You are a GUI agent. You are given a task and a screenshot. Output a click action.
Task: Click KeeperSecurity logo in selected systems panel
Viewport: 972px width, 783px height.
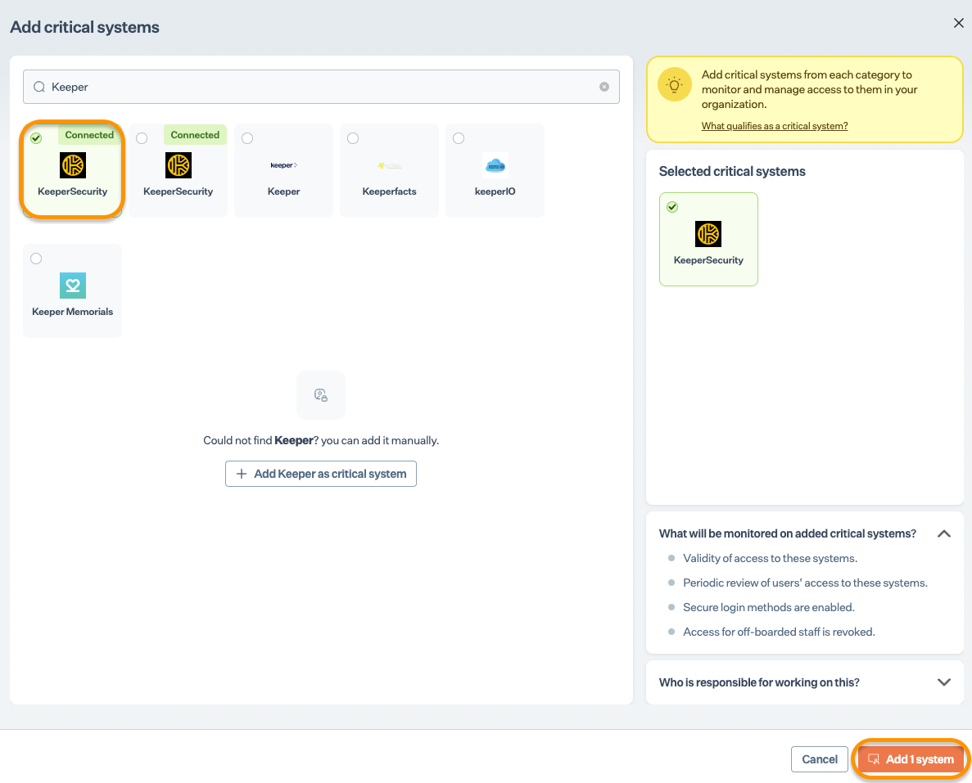click(708, 234)
